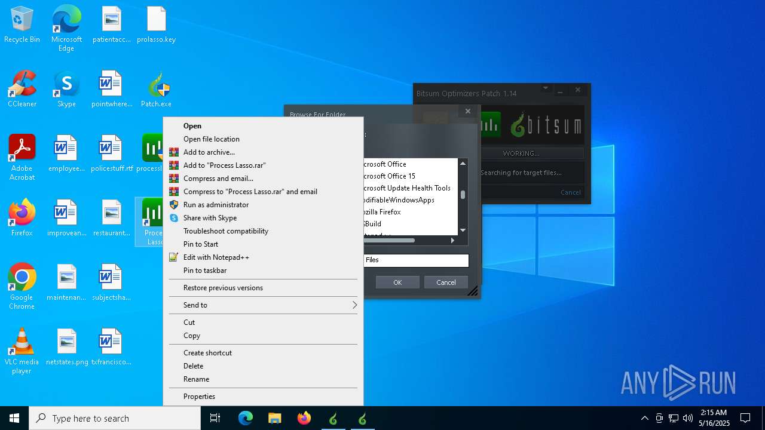Open Firefox desktop shortcut

(x=22, y=218)
